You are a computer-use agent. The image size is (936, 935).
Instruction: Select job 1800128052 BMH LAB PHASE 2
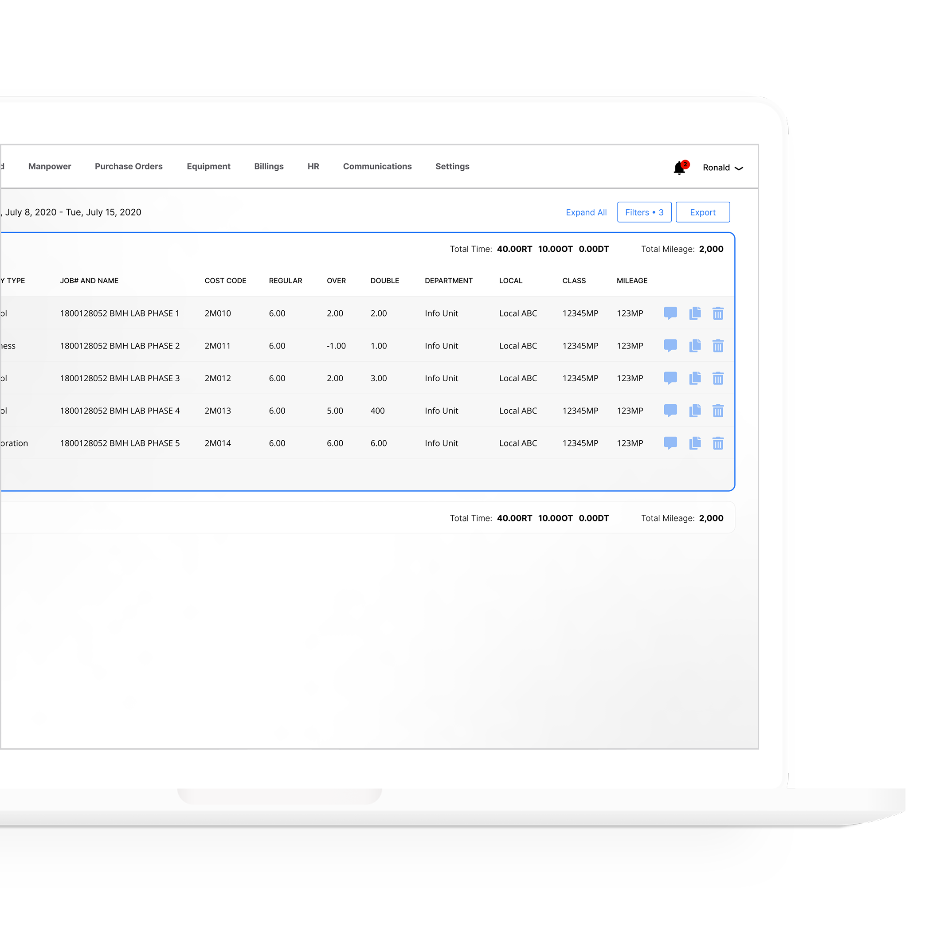(x=120, y=346)
